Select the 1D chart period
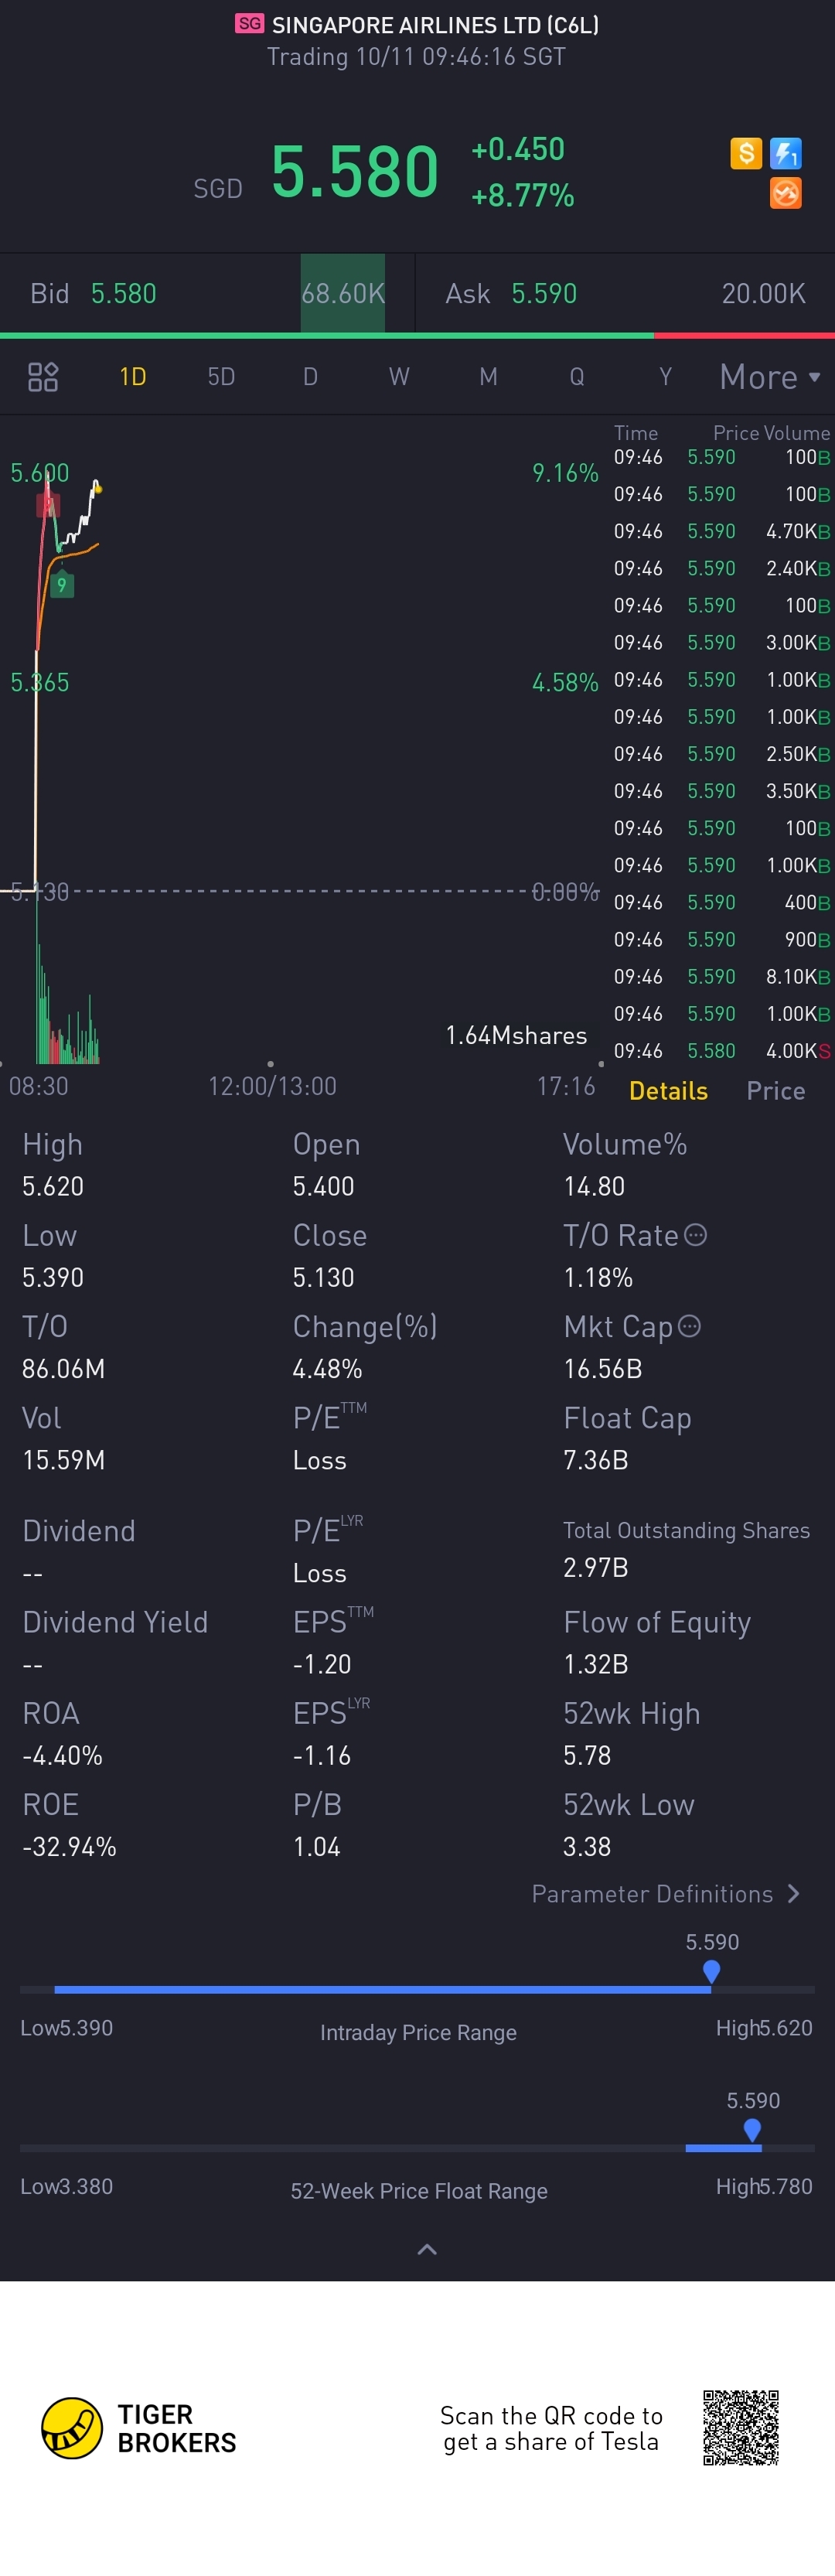 pos(133,377)
